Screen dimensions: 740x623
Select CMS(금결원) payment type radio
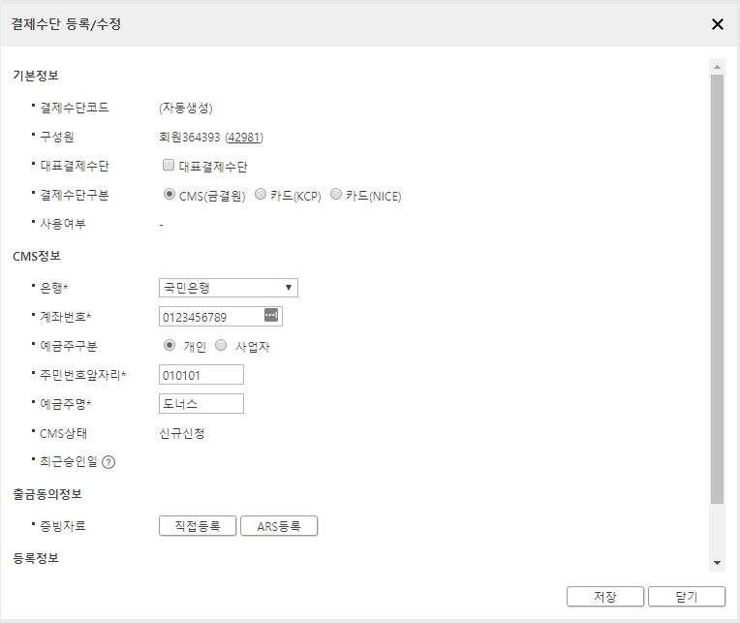pos(169,194)
